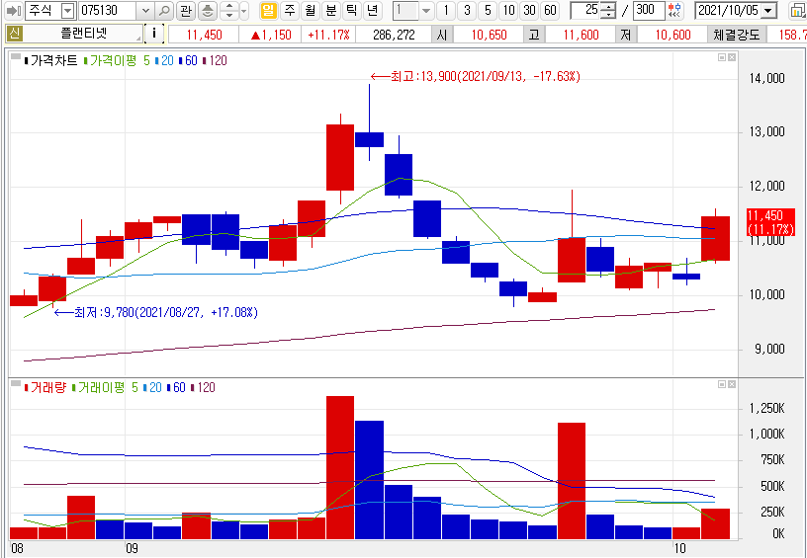The image size is (807, 558).
Task: Click the 관 watchlist button
Action: click(x=186, y=10)
